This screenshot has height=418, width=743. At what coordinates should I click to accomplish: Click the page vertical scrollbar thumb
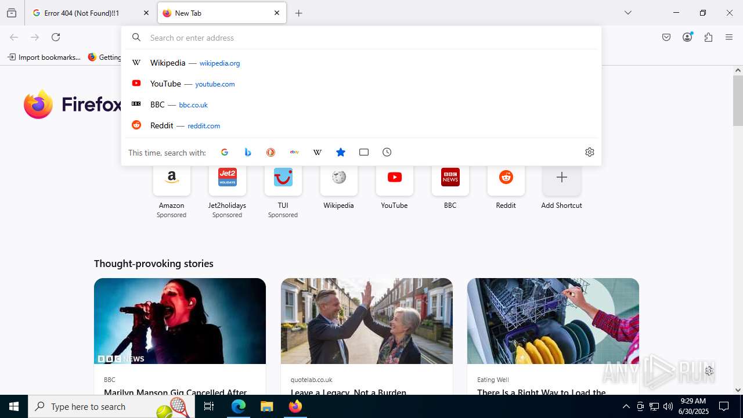pyautogui.click(x=738, y=100)
